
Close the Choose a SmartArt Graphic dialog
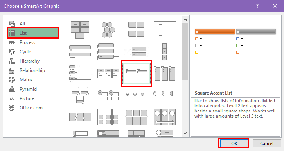point(275,6)
